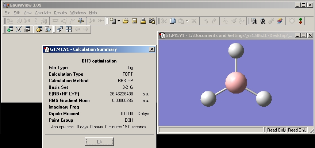Click the Redo arrow icon
315x148 pixels.
point(214,21)
